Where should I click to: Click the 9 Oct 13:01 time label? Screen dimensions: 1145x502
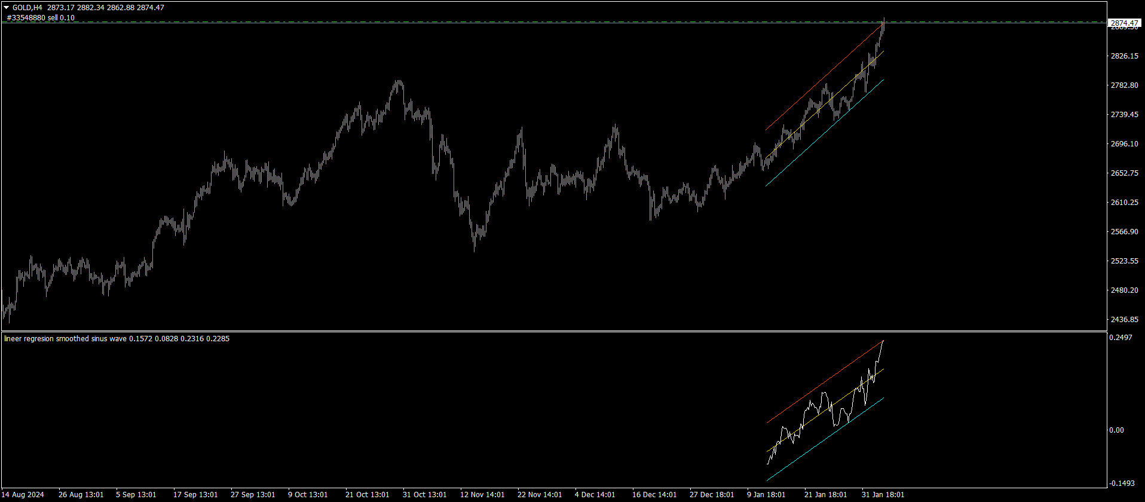(308, 495)
